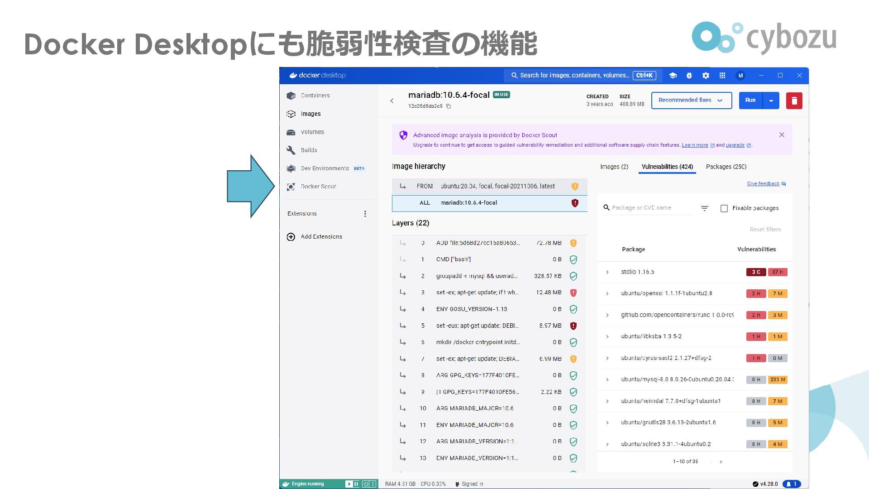The image size is (869, 489).
Task: Select layer 0 ADD file row
Action: tap(489, 243)
